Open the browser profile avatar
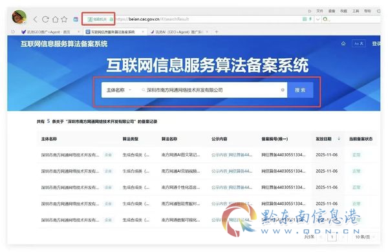Viewport: 388px width, 252px height. (x=19, y=17)
